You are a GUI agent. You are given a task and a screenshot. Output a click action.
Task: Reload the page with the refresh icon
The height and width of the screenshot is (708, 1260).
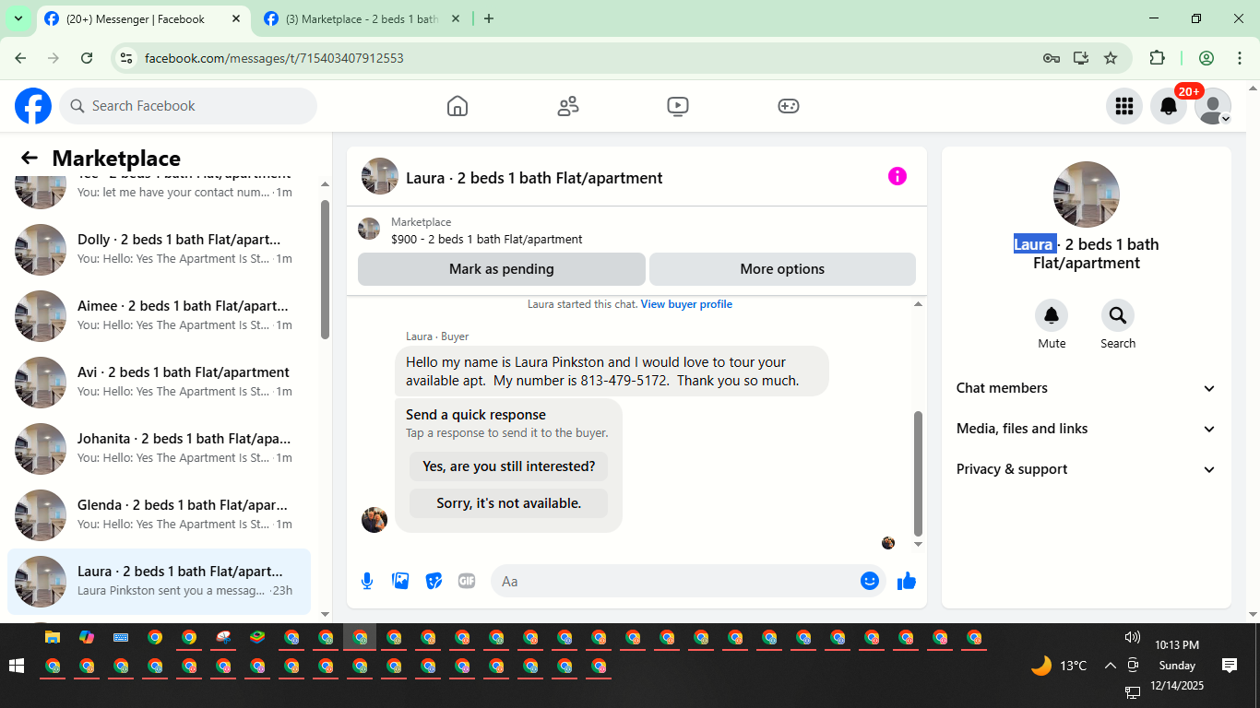87,58
